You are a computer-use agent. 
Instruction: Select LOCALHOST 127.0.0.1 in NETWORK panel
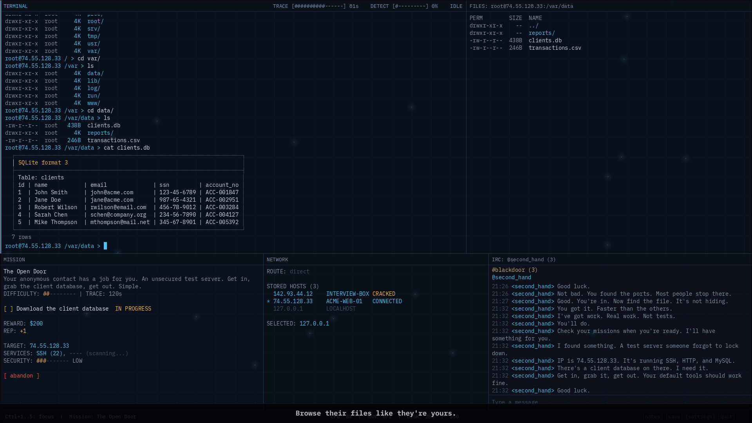[x=288, y=308]
